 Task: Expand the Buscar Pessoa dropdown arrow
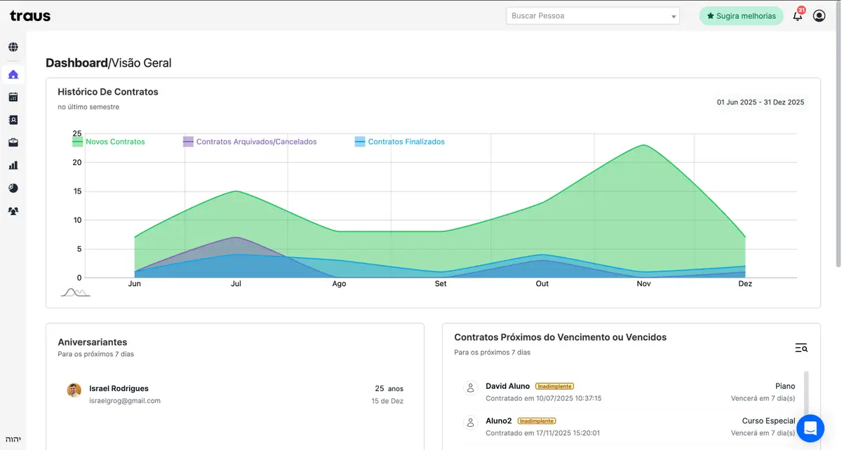pyautogui.click(x=673, y=16)
